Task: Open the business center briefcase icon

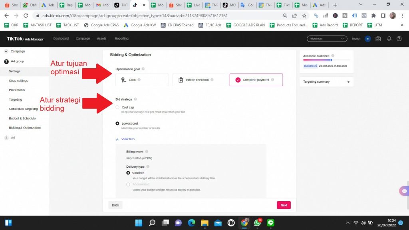Action: [x=378, y=39]
